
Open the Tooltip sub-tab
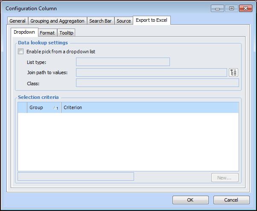click(x=67, y=33)
